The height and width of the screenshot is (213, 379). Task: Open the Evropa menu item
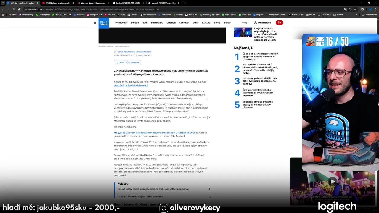coord(135,23)
